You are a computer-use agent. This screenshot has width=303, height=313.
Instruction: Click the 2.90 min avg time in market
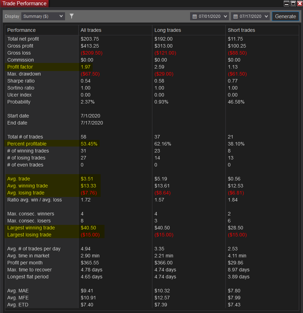pyautogui.click(x=90, y=256)
